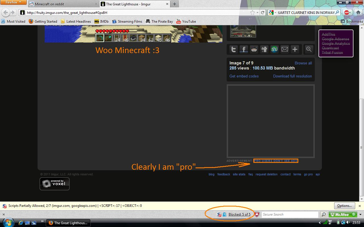The image size is (364, 227).
Task: Open the URL bar history dropdown arrow
Action: coord(257,12)
